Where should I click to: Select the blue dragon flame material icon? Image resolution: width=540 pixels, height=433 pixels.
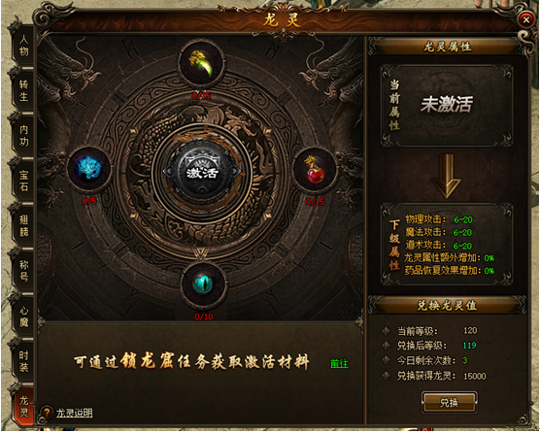coord(88,169)
